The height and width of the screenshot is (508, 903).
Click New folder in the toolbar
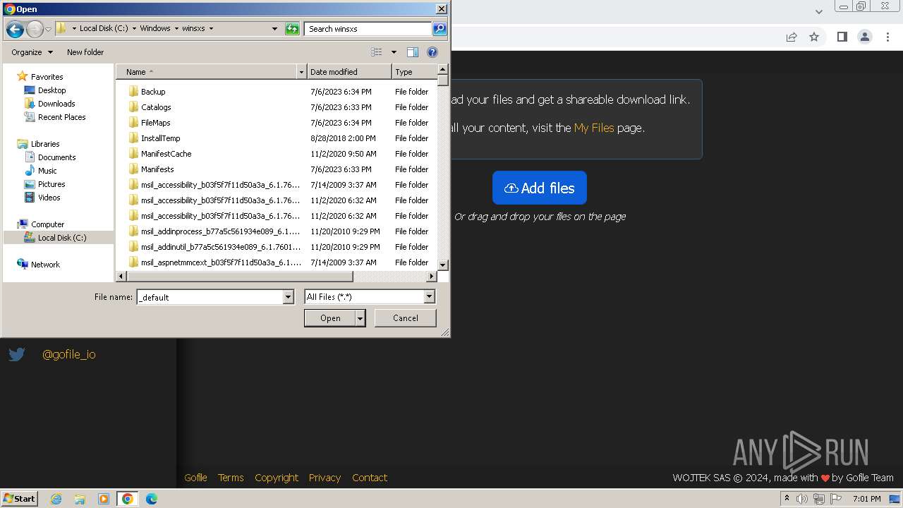click(85, 52)
